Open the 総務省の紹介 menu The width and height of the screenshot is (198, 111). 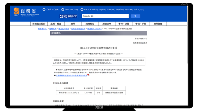(39, 24)
